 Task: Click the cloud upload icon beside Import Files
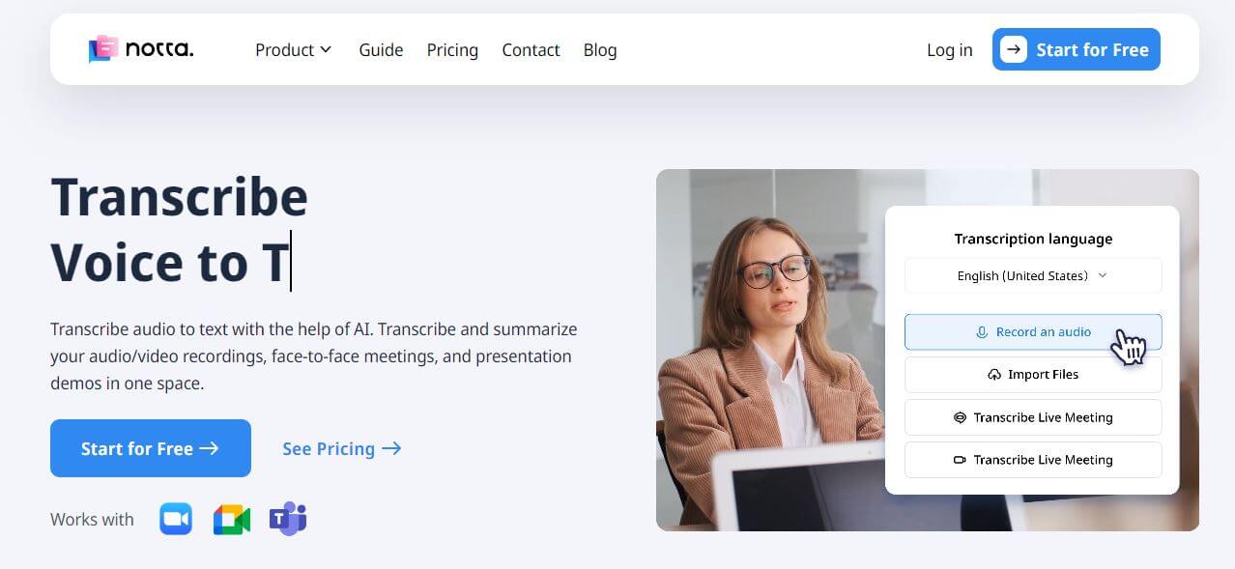click(x=994, y=375)
